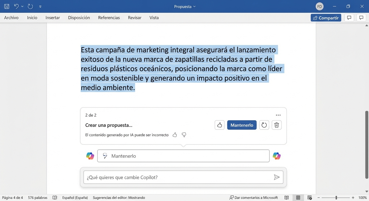This screenshot has width=369, height=201.
Task: Click Compartir to share the document
Action: point(326,18)
